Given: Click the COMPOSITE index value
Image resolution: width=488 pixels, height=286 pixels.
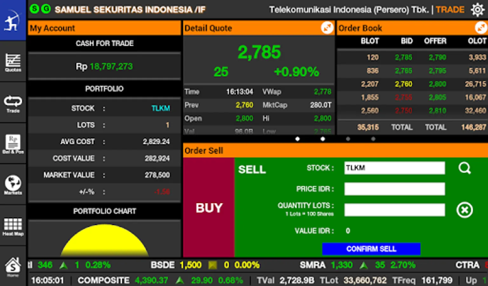Looking at the screenshot, I should coord(152,280).
